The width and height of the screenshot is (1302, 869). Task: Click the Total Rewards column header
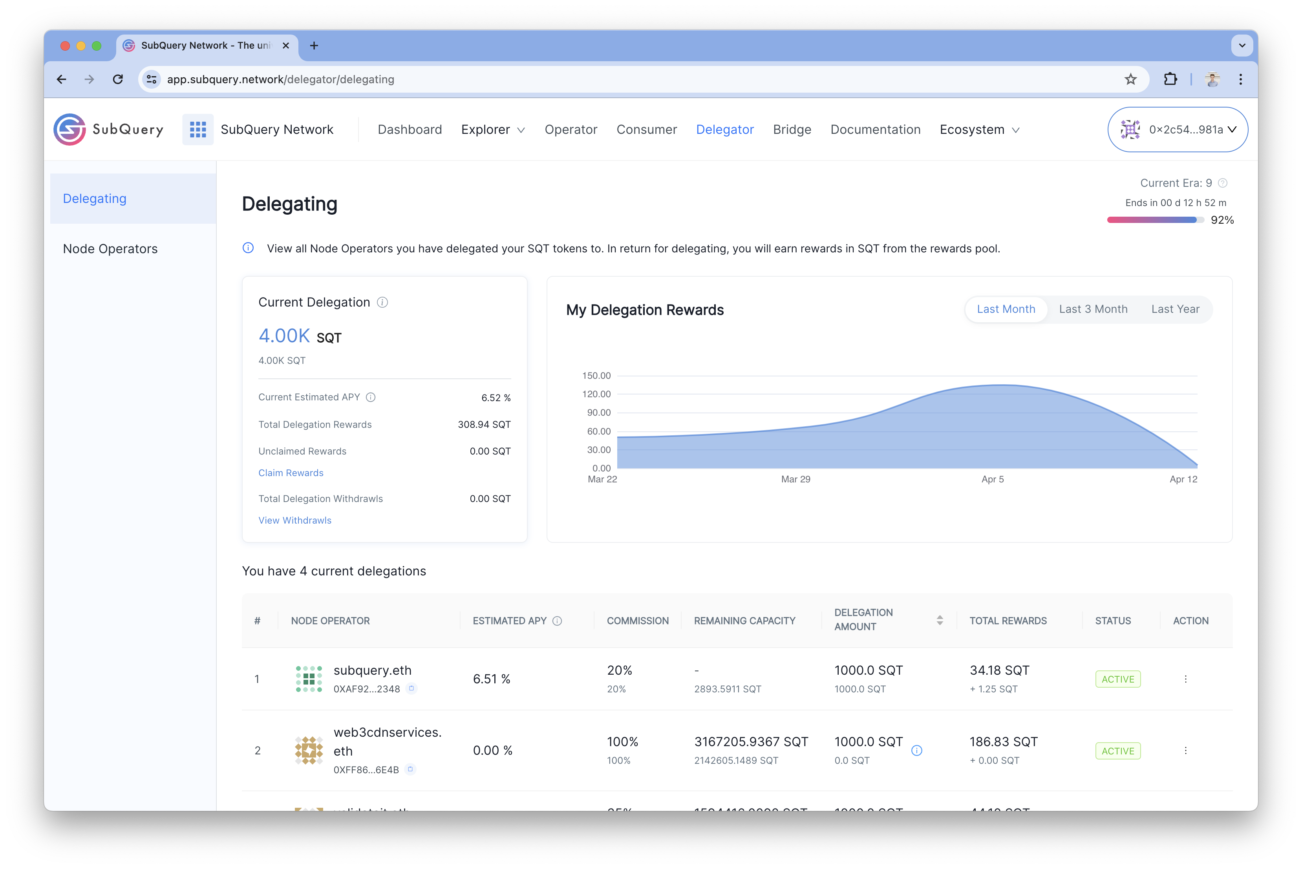1008,621
